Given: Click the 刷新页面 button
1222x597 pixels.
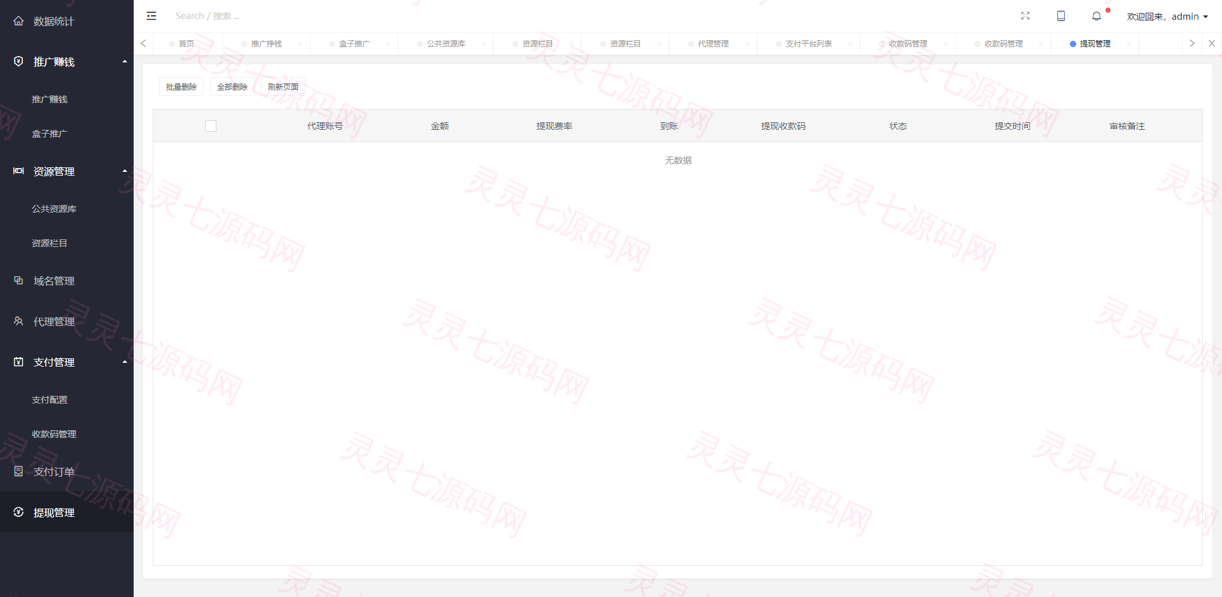Looking at the screenshot, I should coord(283,87).
